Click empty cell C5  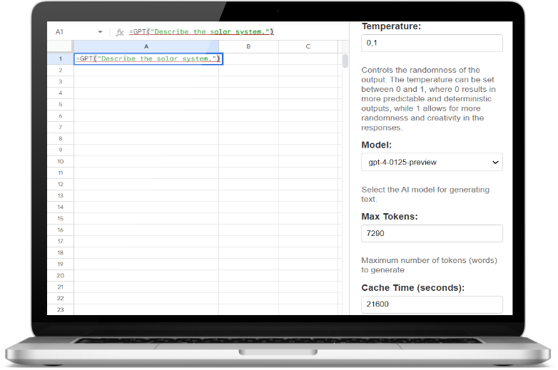[308, 104]
